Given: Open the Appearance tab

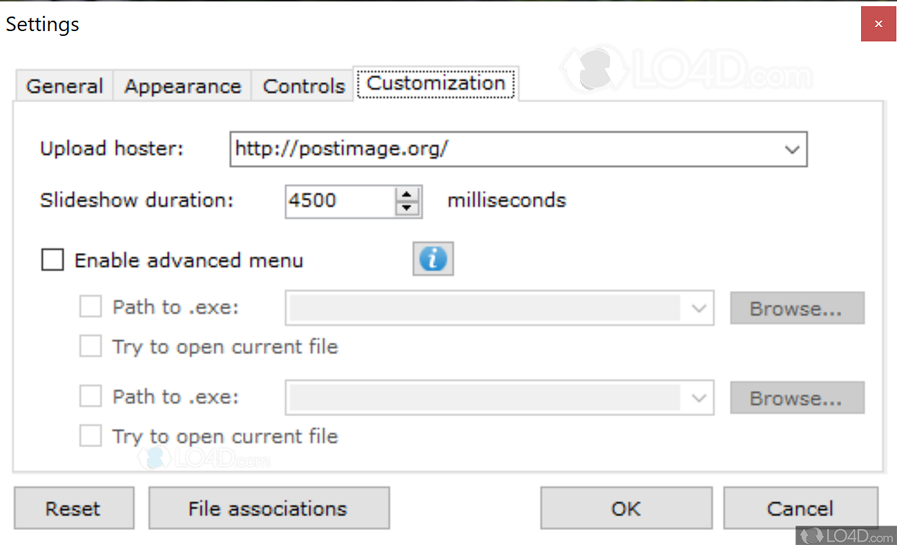Looking at the screenshot, I should (x=182, y=86).
